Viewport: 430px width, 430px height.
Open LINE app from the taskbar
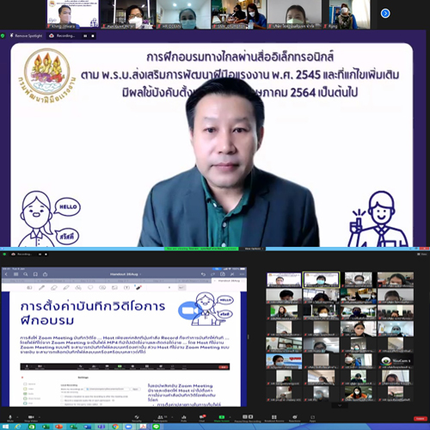click(x=156, y=427)
